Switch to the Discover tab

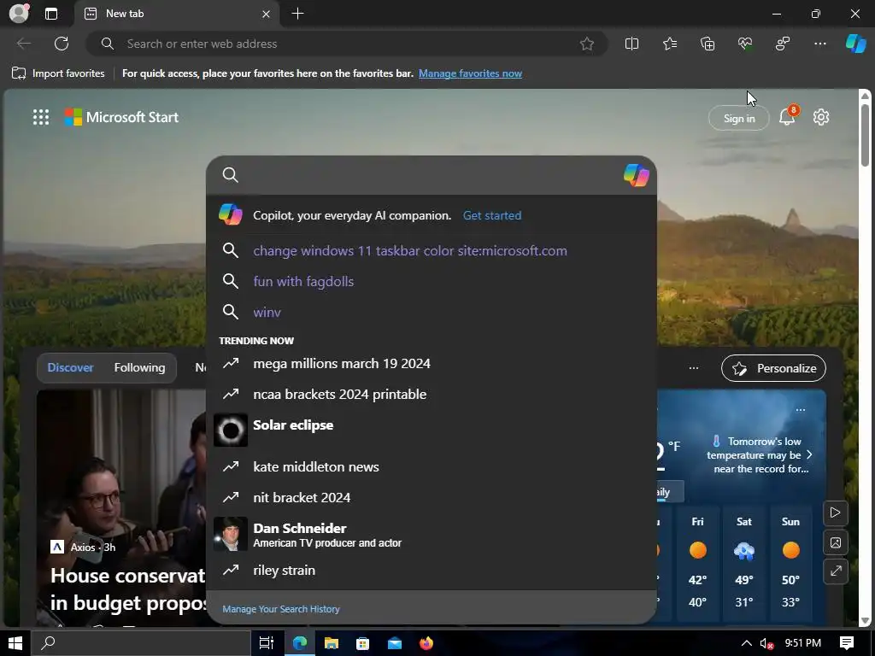point(70,367)
